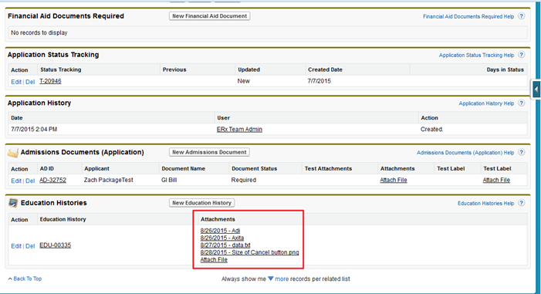The width and height of the screenshot is (541, 294).
Task: Click the Admissions Documents folder icon
Action: 13,152
